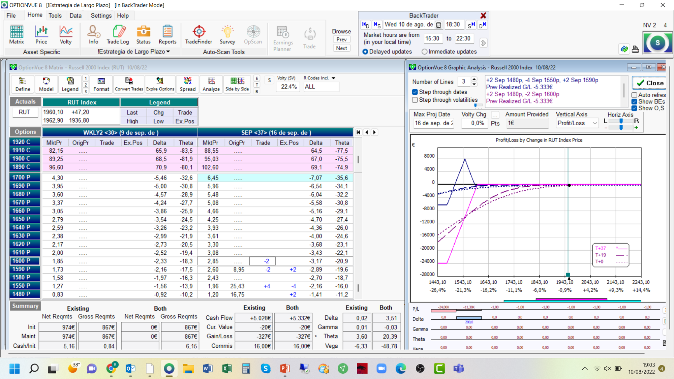Show next expiration with right arrow

tap(374, 132)
